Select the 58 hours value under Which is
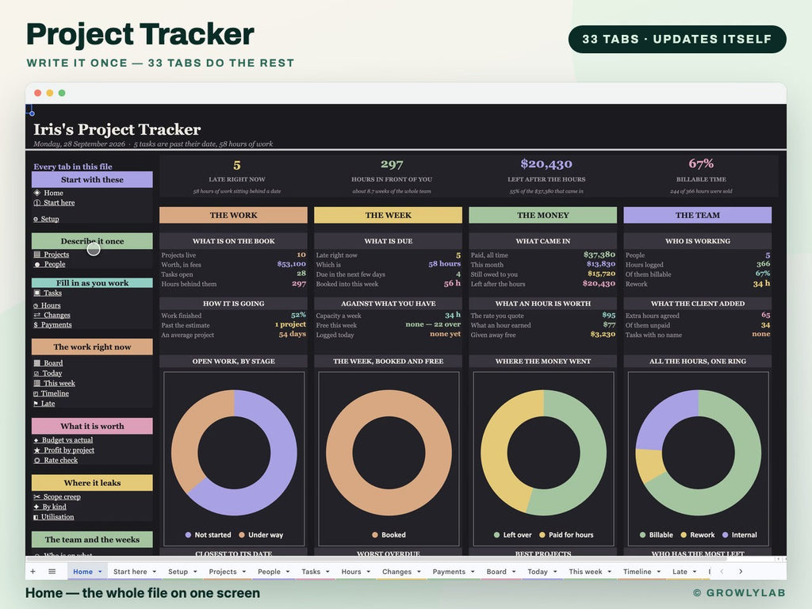The image size is (812, 609). coord(444,263)
